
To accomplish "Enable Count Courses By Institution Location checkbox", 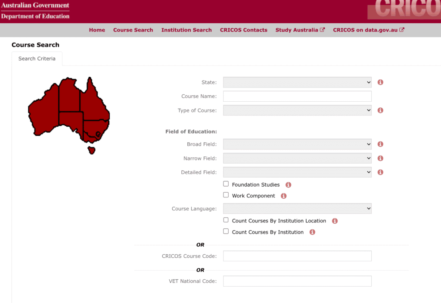I will tap(226, 220).
